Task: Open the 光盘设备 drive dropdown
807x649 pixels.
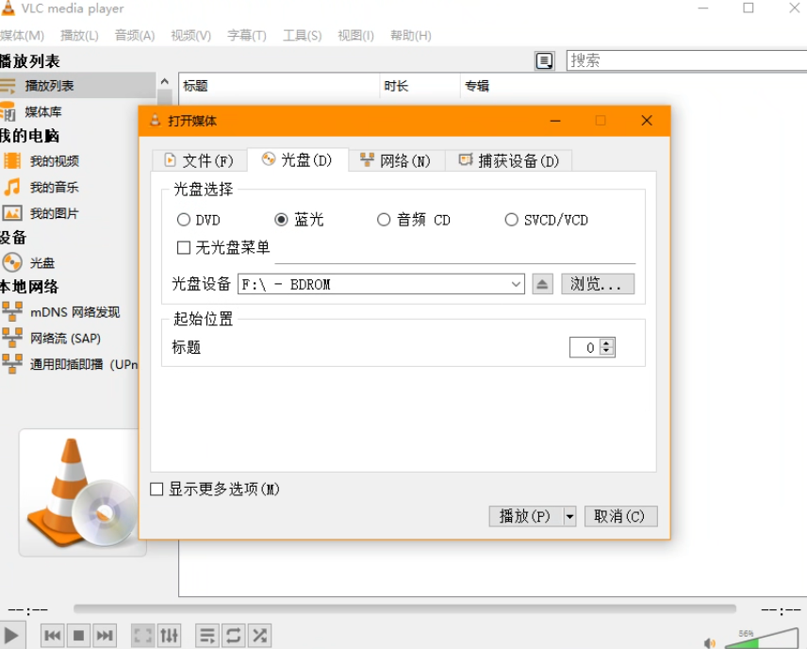Action: point(515,284)
